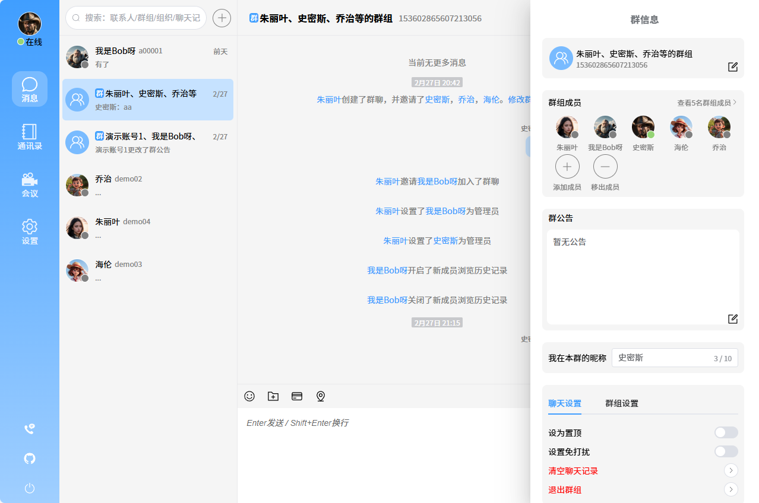
Task: Edit the group announcement pencil icon
Action: (733, 319)
